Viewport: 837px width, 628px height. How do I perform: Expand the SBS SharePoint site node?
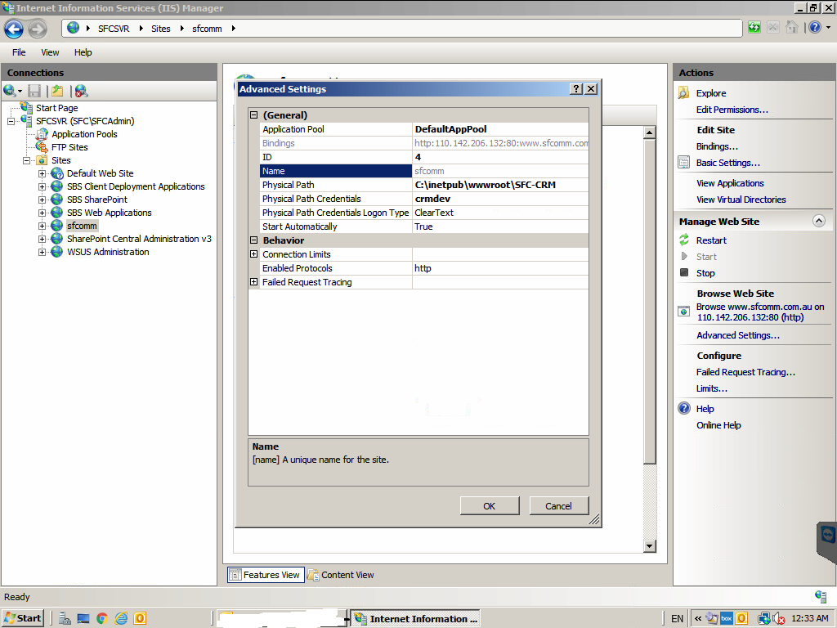click(42, 200)
